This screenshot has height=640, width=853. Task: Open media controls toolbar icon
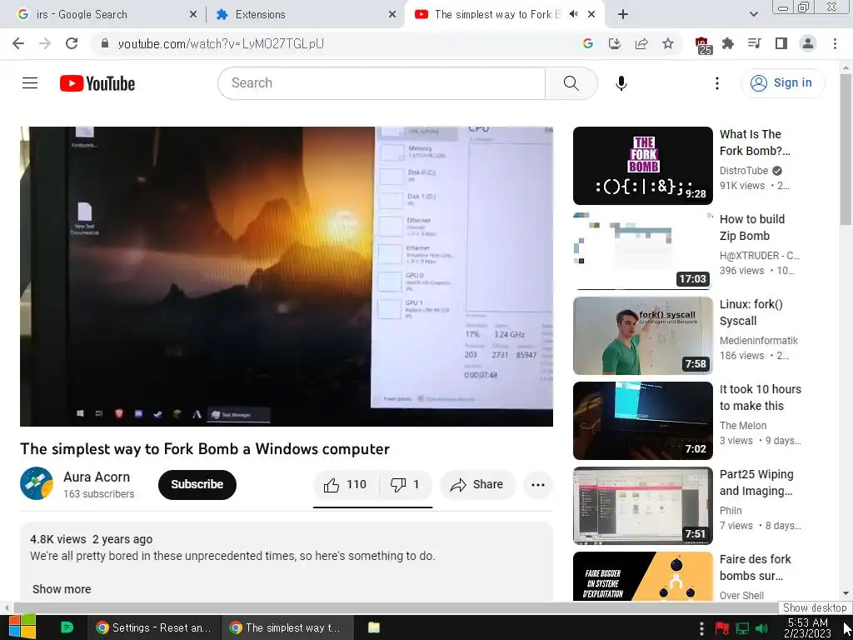coord(755,43)
